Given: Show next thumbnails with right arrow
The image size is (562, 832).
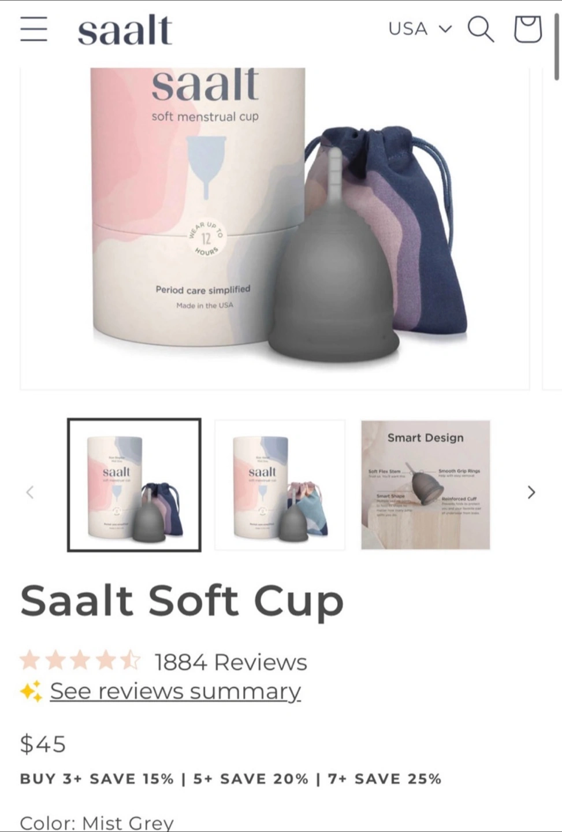Looking at the screenshot, I should 531,492.
